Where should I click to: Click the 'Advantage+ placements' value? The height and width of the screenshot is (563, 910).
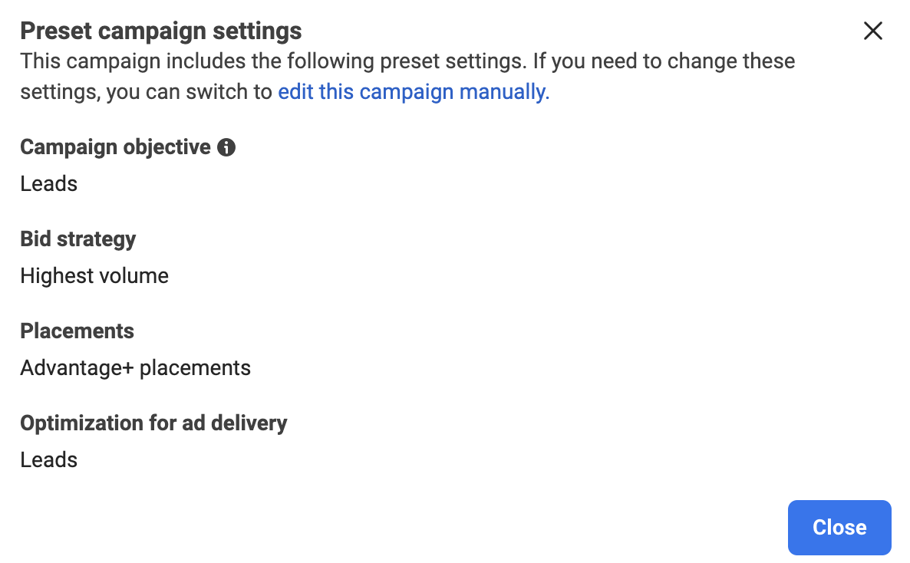pyautogui.click(x=135, y=368)
